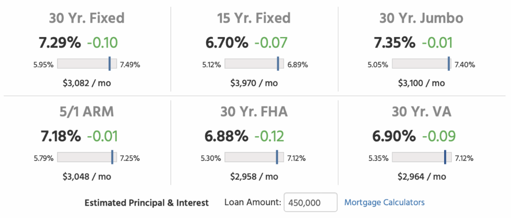Open the 30 Yr. Jumbo heading
Image resolution: width=511 pixels, height=218 pixels.
(x=421, y=18)
